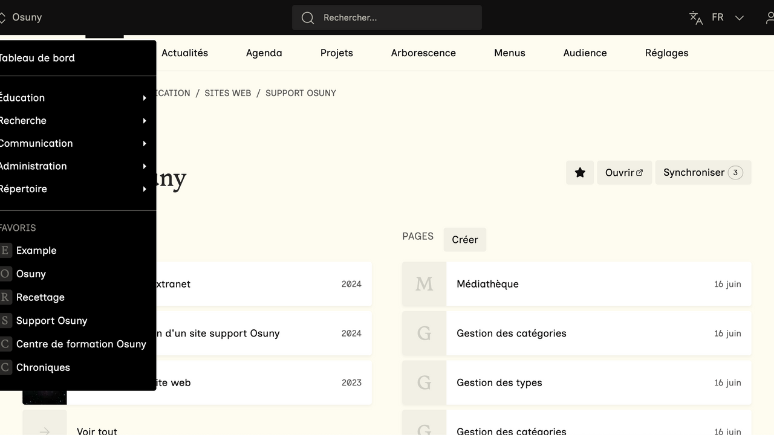774x435 pixels.
Task: Go to Tableau de bord
Action: (x=36, y=58)
